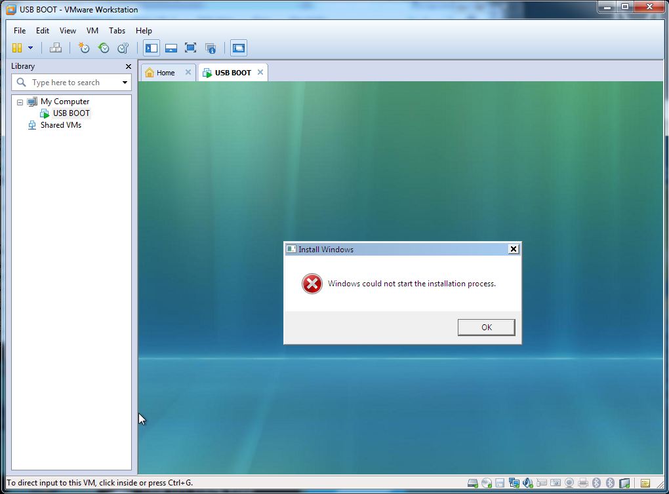669x494 pixels.
Task: Toggle the thumbnail bar icon
Action: pos(171,48)
